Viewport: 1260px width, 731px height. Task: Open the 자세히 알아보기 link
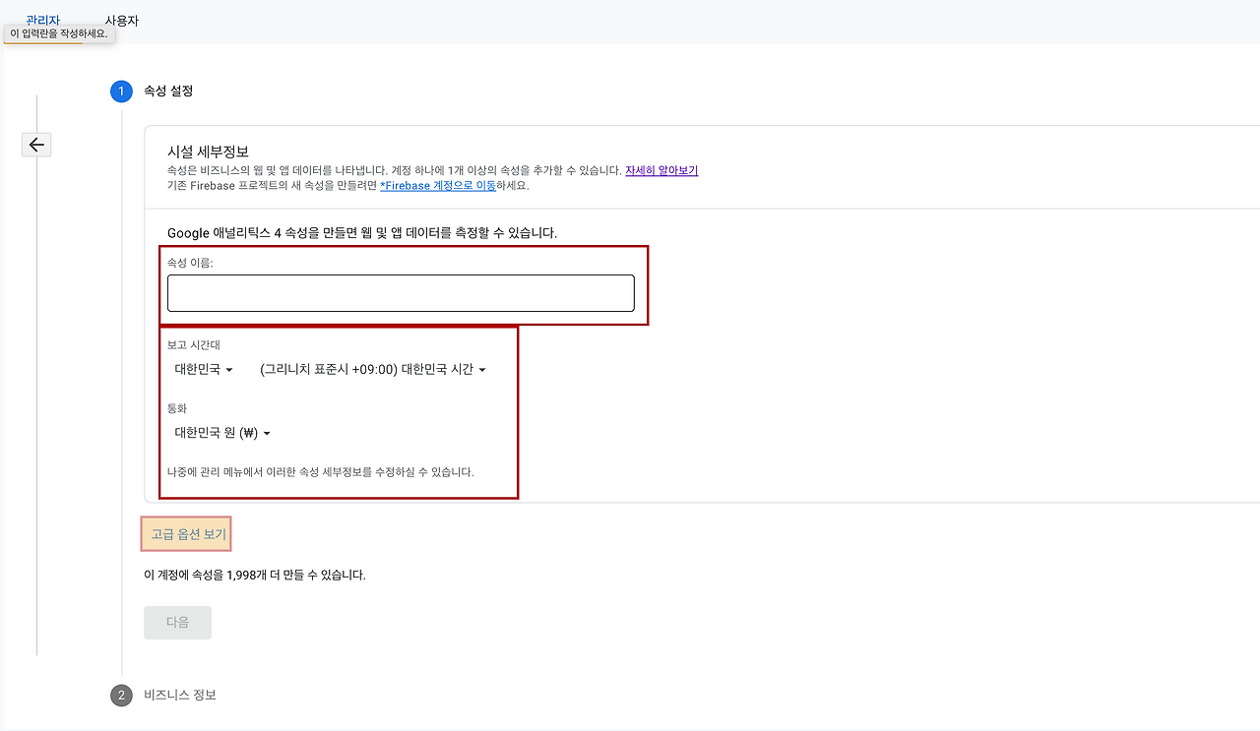click(x=661, y=169)
